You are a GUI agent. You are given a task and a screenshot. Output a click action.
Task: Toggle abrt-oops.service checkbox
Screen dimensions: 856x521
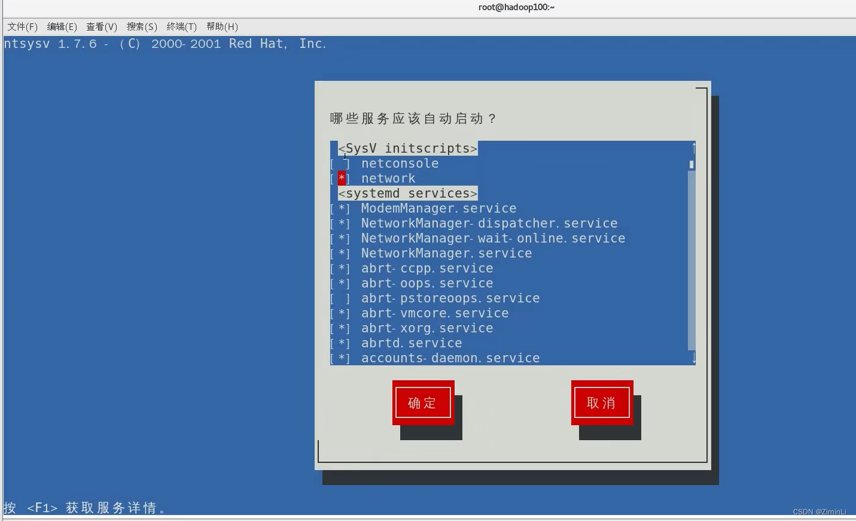(x=341, y=283)
